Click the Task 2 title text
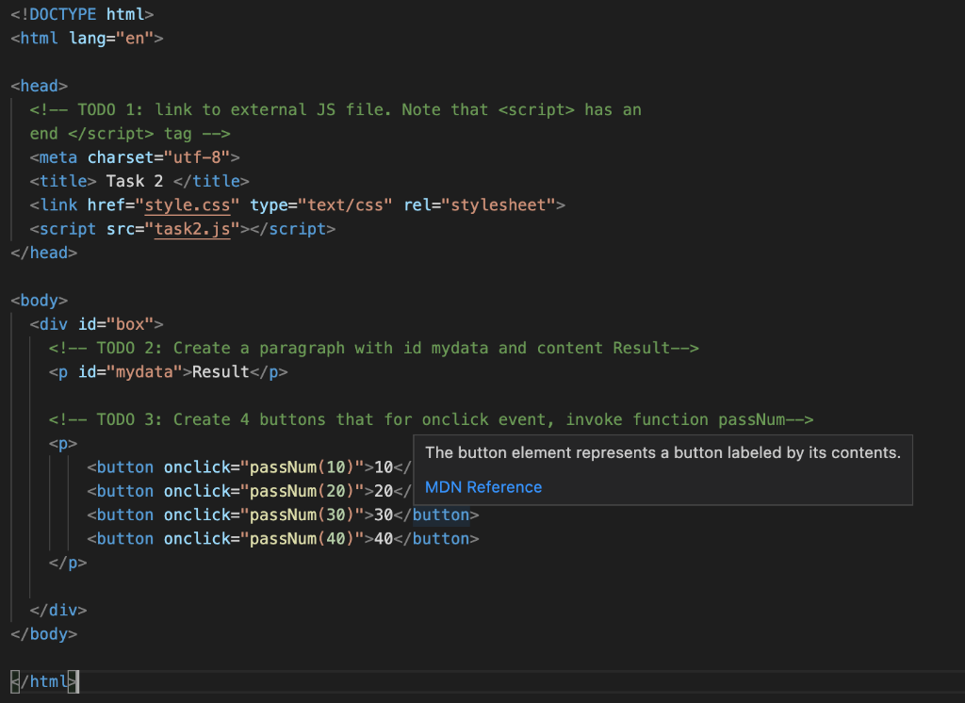965x703 pixels. (134, 180)
